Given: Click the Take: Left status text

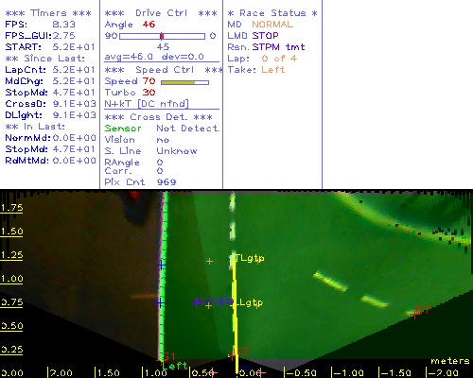Looking at the screenshot, I should click(256, 70).
